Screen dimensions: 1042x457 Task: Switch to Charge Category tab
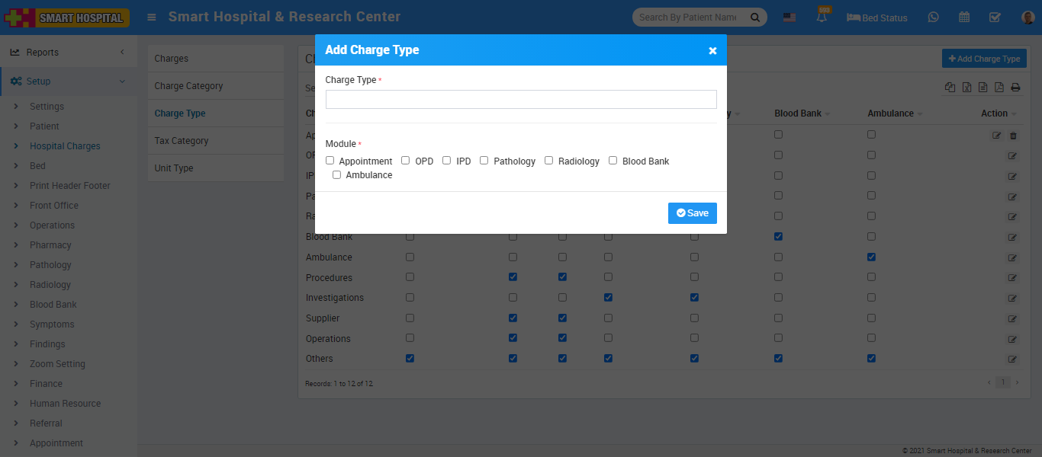coord(188,86)
